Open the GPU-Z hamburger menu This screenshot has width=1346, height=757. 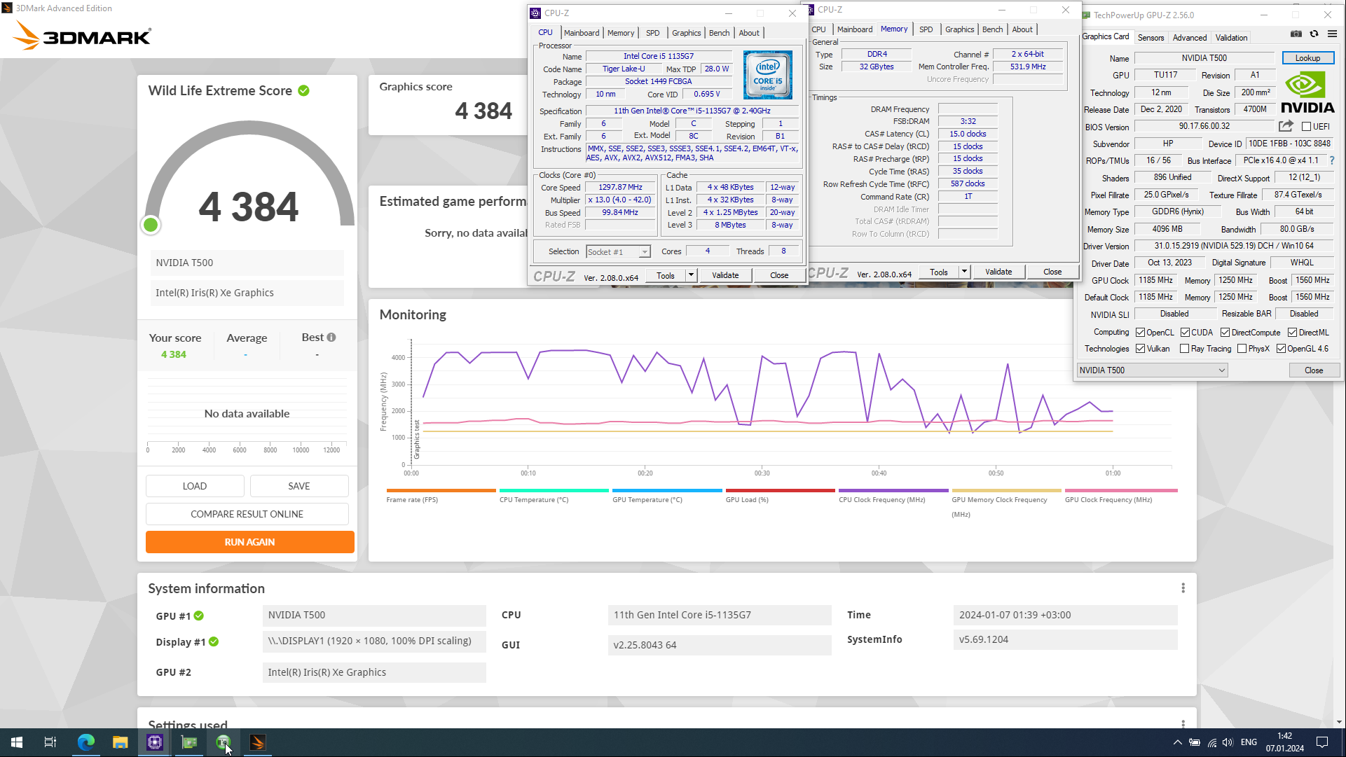pyautogui.click(x=1332, y=34)
